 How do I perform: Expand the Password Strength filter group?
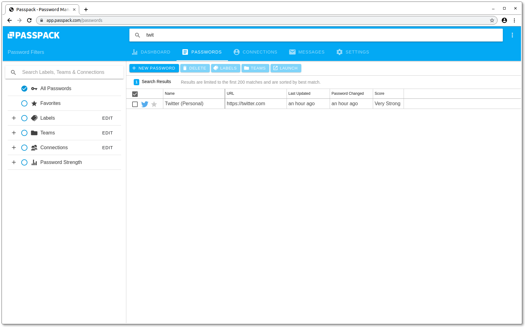point(14,162)
